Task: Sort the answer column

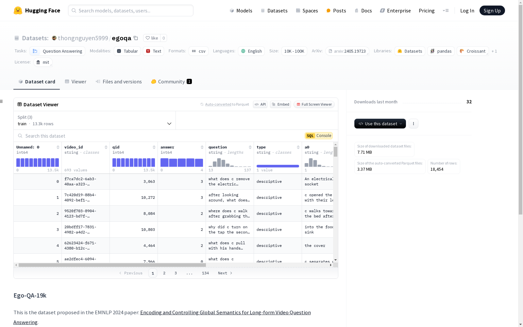Action: point(202,147)
